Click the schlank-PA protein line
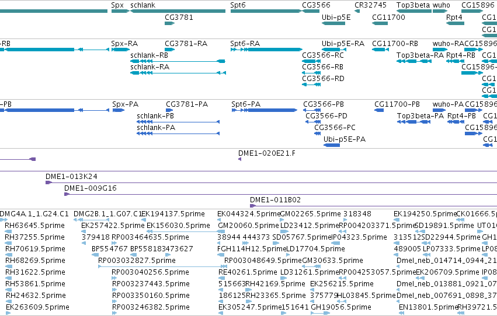The width and height of the screenshot is (497, 316). (x=178, y=134)
